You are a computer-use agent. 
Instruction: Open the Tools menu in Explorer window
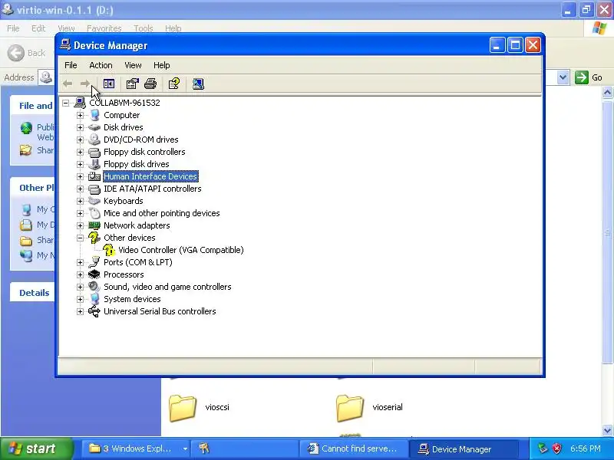click(x=144, y=28)
